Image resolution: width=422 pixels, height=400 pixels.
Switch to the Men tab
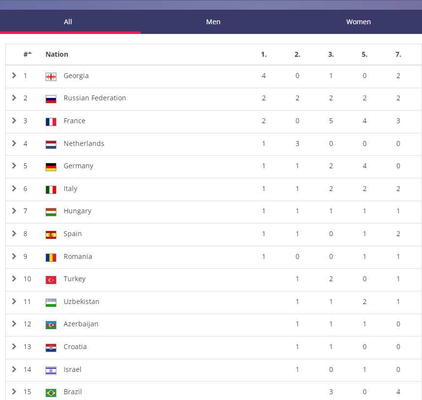[213, 22]
